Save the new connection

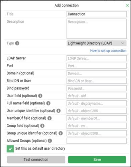point(97,160)
